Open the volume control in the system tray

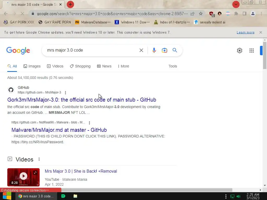pos(239,196)
